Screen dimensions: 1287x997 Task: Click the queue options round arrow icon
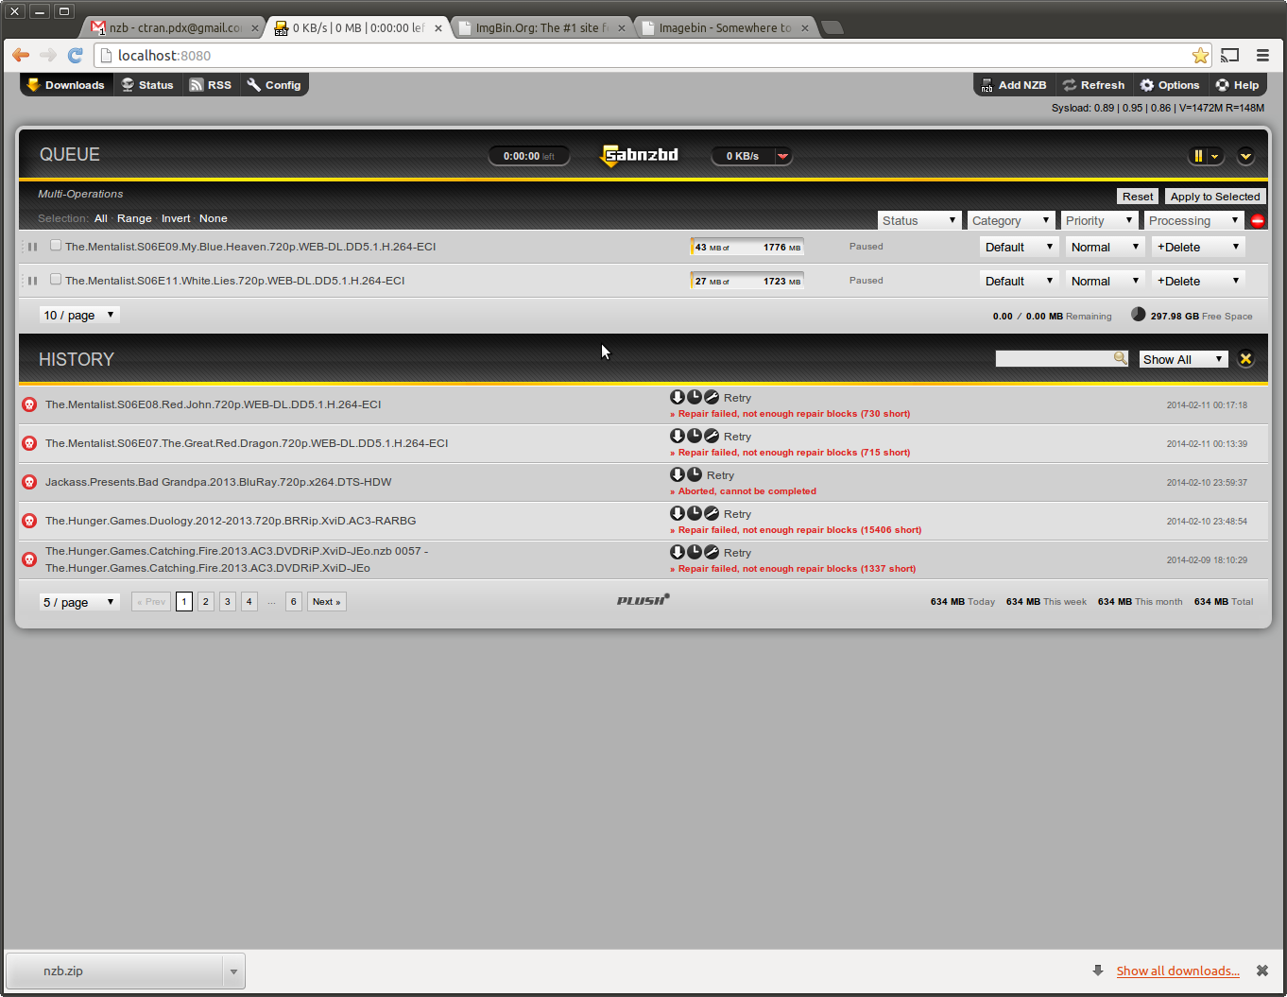coord(1245,156)
